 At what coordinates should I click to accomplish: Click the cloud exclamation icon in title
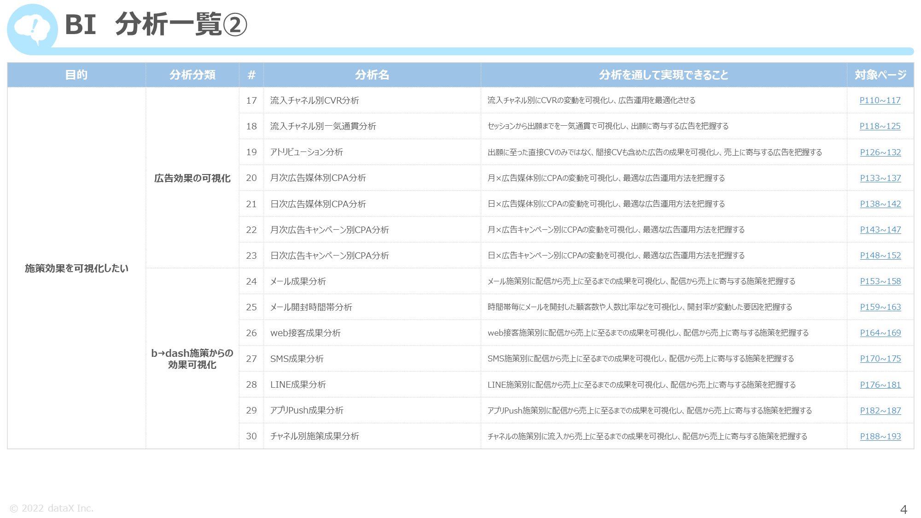point(32,29)
